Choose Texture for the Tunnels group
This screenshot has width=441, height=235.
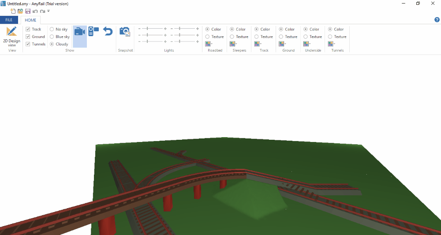[x=330, y=37]
